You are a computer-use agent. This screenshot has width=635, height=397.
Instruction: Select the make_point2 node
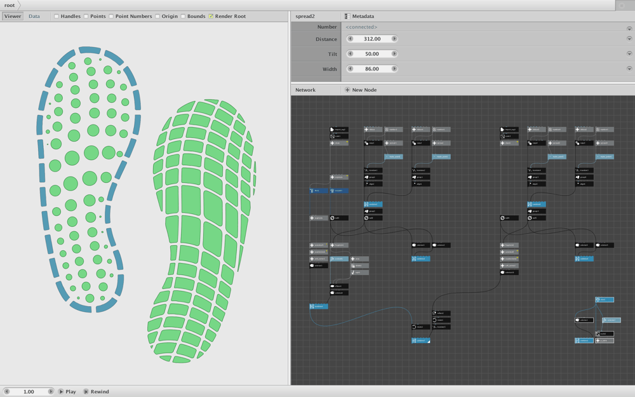tap(393, 156)
